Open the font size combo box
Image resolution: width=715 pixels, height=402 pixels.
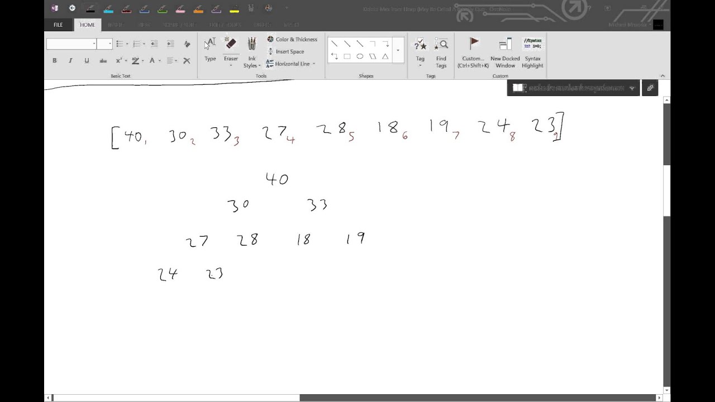pos(104,44)
